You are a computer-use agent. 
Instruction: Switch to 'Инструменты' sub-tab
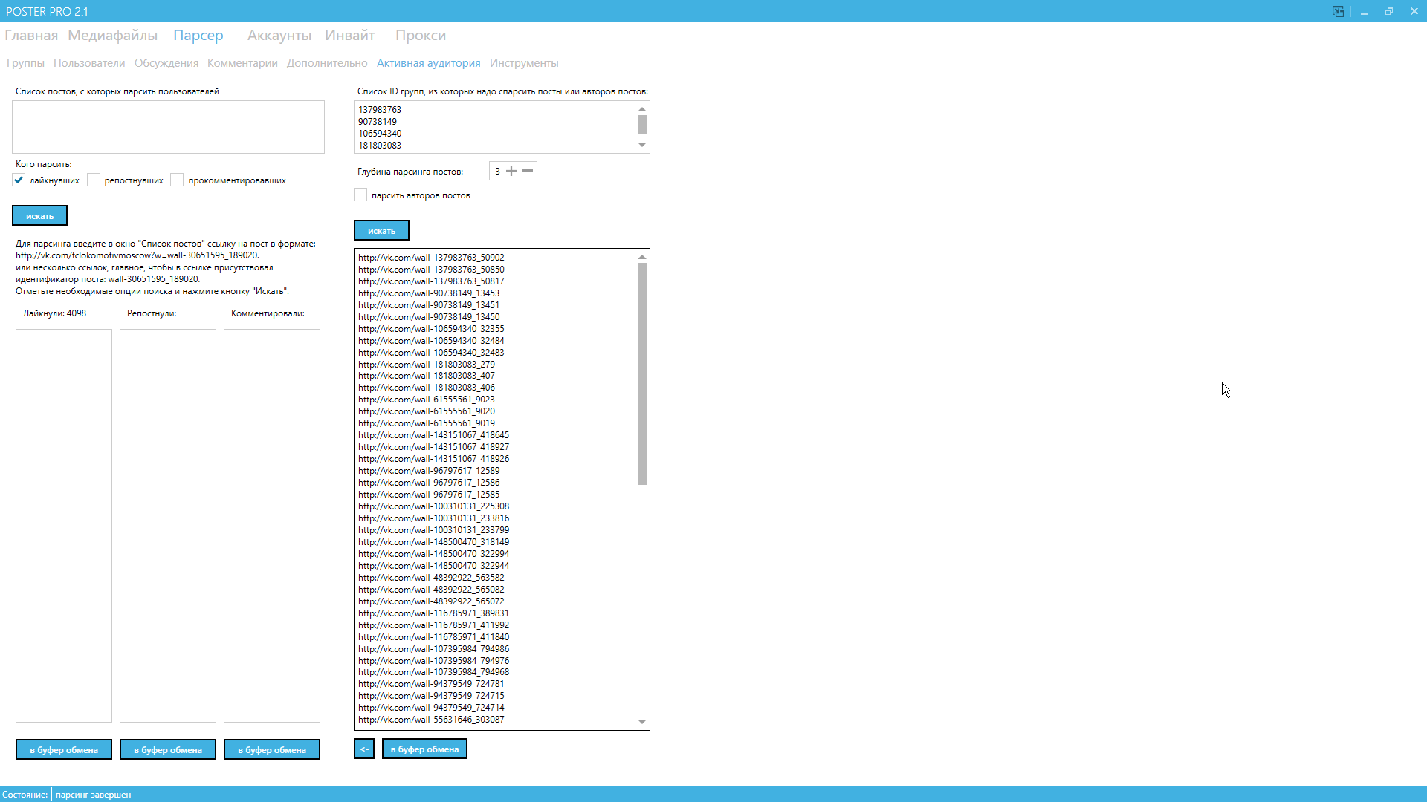pos(523,63)
